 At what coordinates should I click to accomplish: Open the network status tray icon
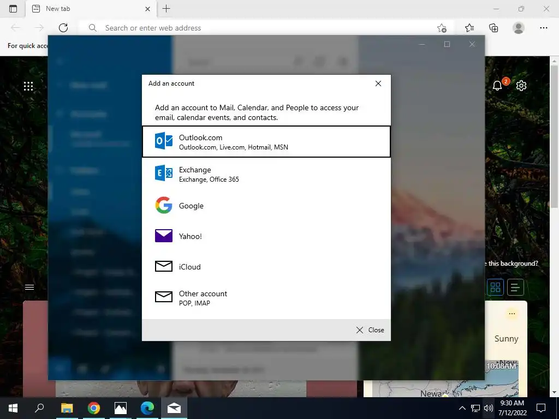coord(475,408)
